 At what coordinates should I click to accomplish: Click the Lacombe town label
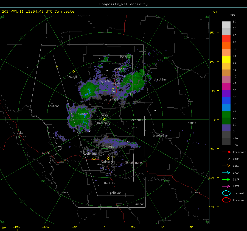[118, 69]
